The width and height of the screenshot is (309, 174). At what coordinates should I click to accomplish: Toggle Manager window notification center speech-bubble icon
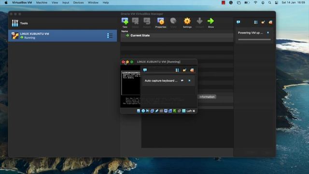pos(238,22)
